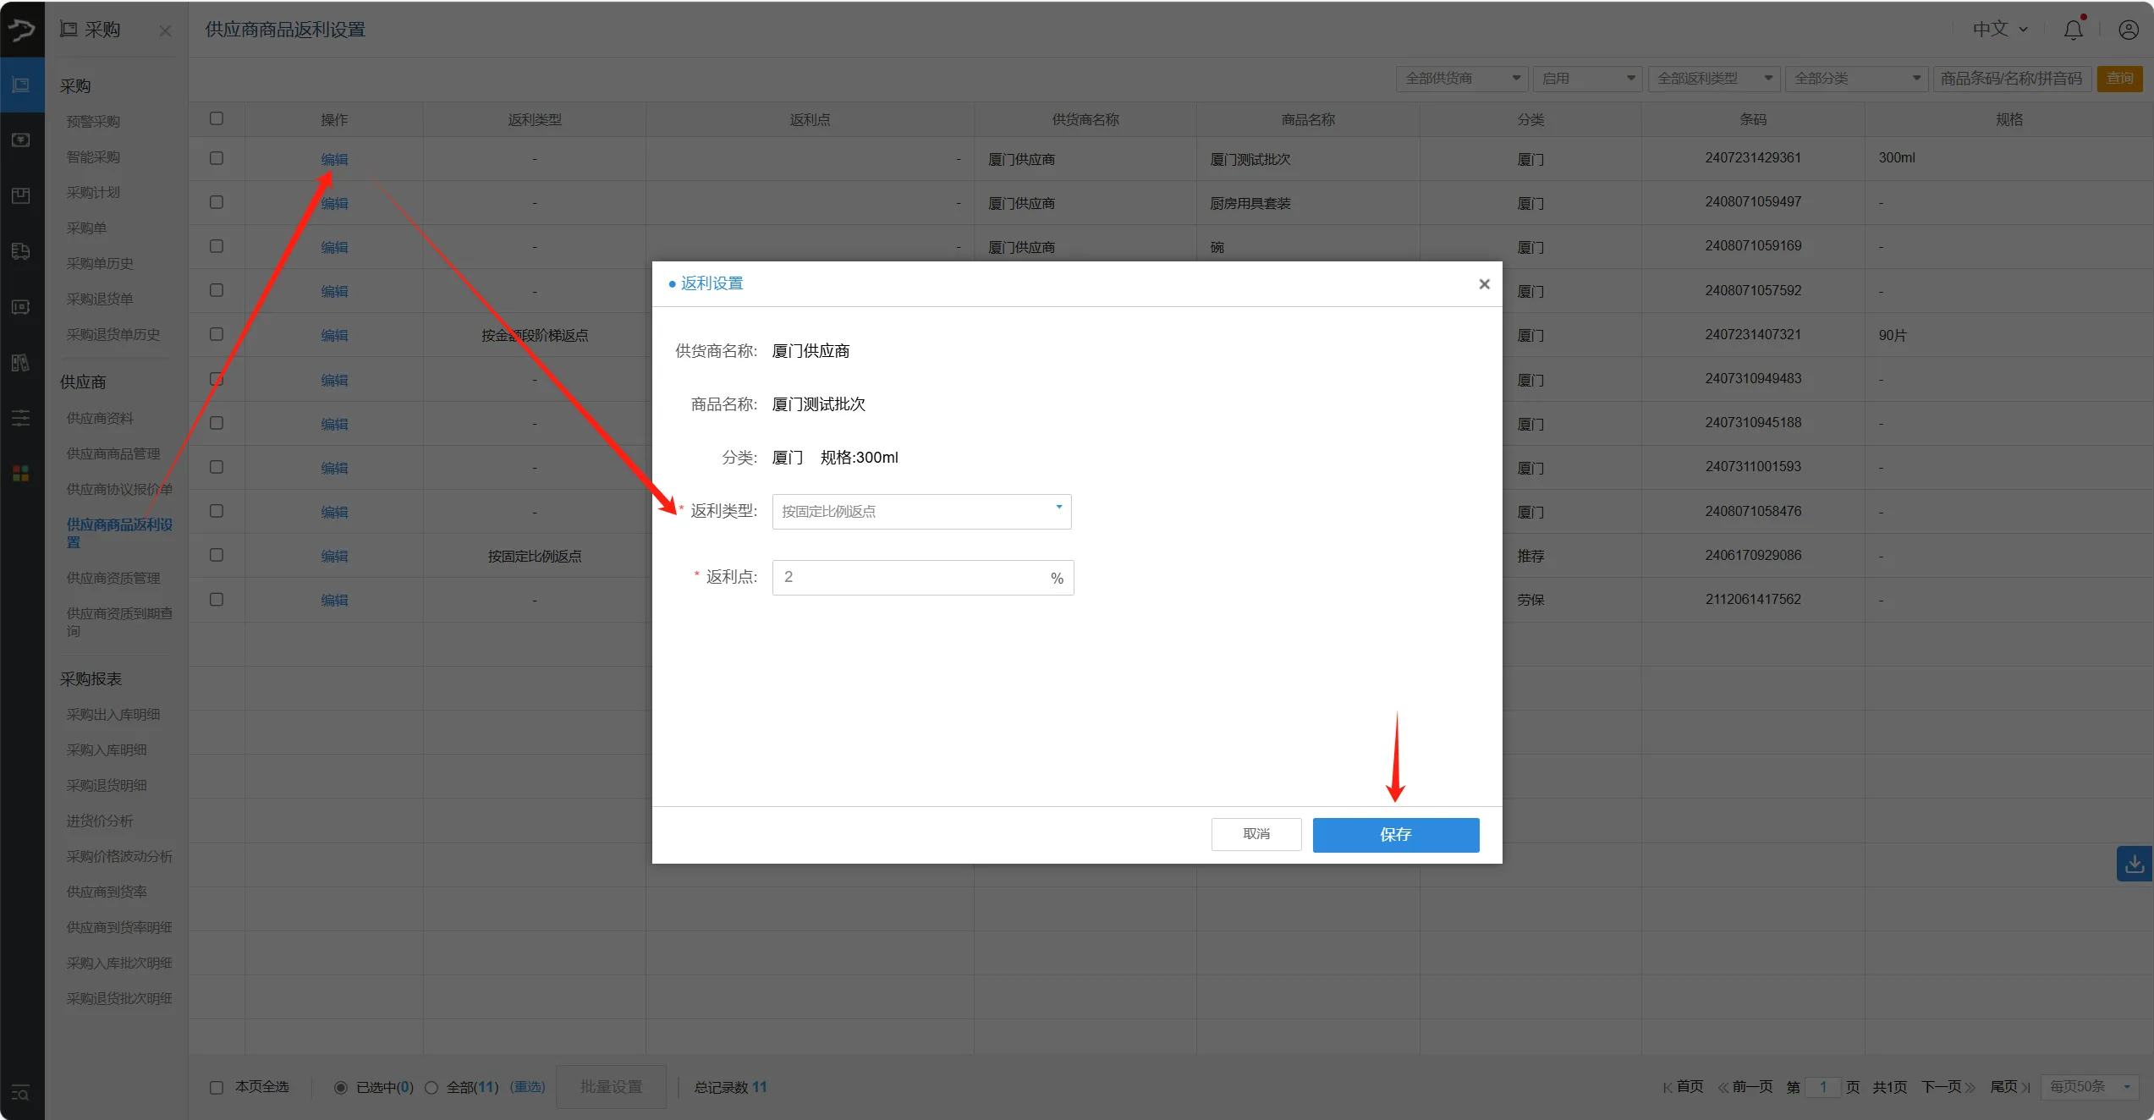This screenshot has width=2154, height=1120.
Task: Open the 全部供货商 filter dropdown
Action: tap(1461, 79)
